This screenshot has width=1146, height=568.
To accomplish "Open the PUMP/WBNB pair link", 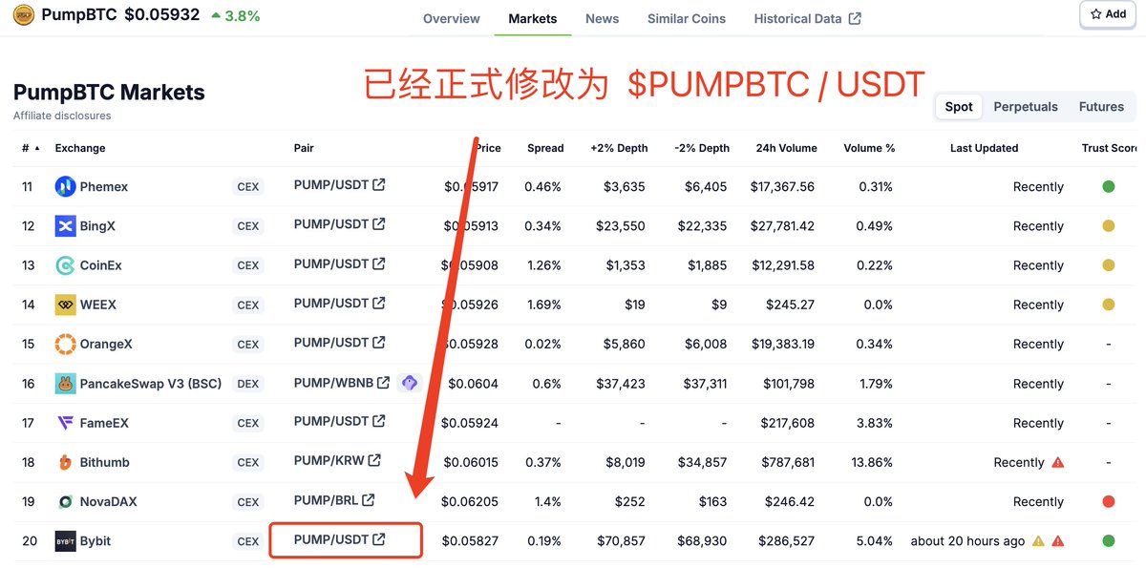I will point(341,382).
